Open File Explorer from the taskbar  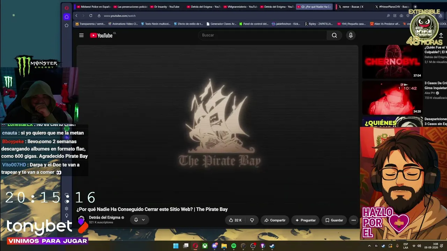point(224,246)
